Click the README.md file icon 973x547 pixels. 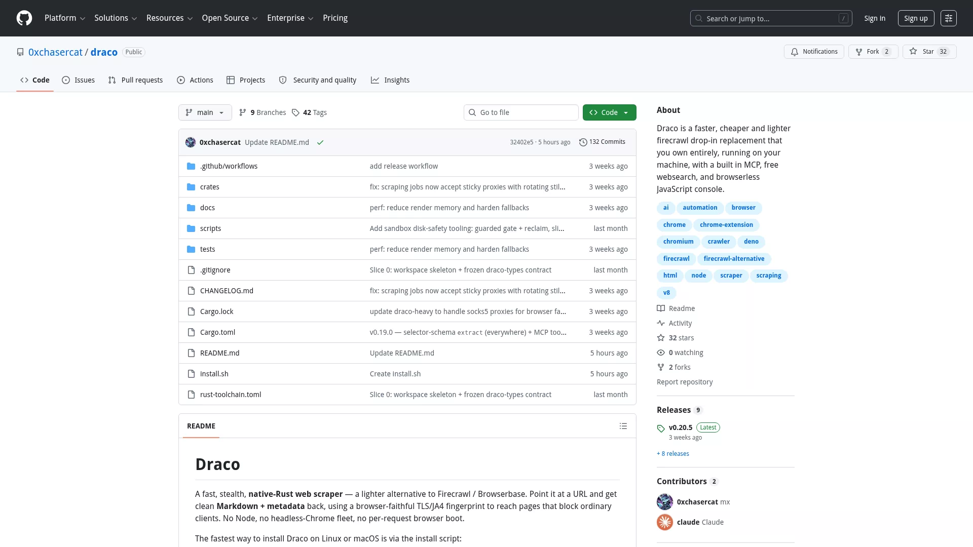191,353
